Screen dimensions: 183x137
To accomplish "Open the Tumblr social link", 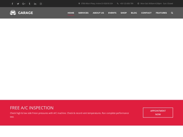I will pyautogui.click(x=29, y=4).
